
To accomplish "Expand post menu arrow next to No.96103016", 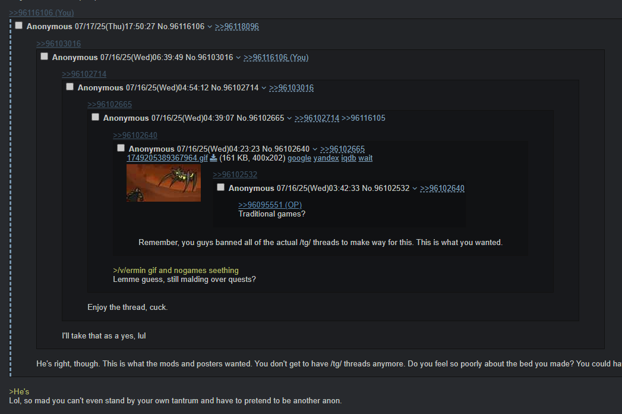I will 238,58.
